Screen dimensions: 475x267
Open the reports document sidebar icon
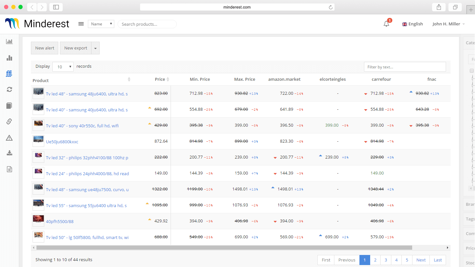tap(9, 169)
